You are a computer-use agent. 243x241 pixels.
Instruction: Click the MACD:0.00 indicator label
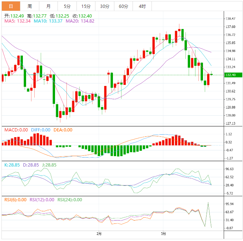point(16,130)
